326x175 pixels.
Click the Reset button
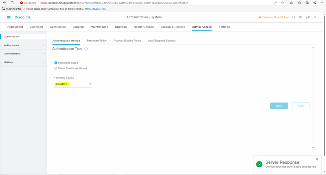(301, 106)
